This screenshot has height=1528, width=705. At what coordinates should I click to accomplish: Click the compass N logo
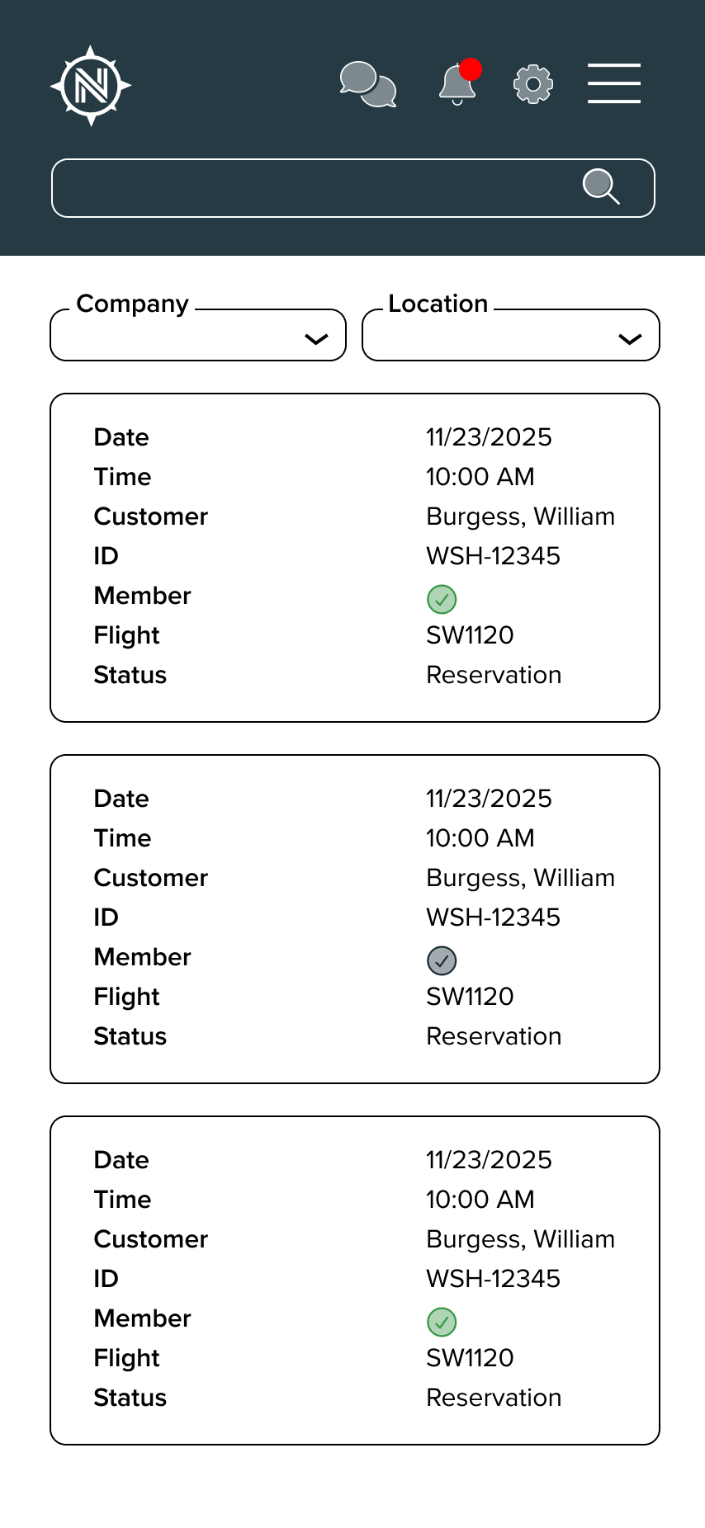(x=91, y=86)
